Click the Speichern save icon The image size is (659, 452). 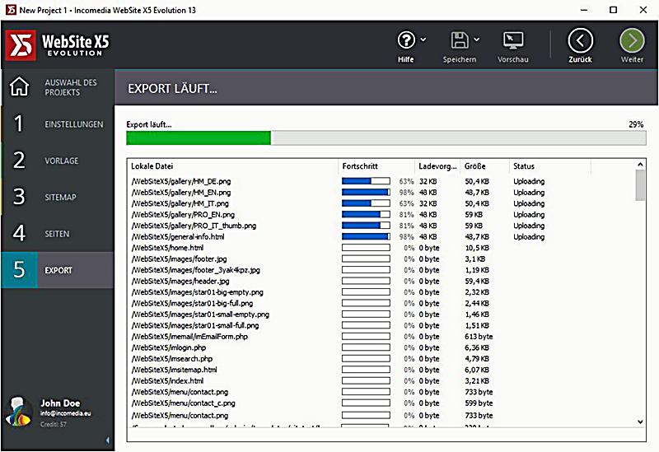pyautogui.click(x=460, y=40)
